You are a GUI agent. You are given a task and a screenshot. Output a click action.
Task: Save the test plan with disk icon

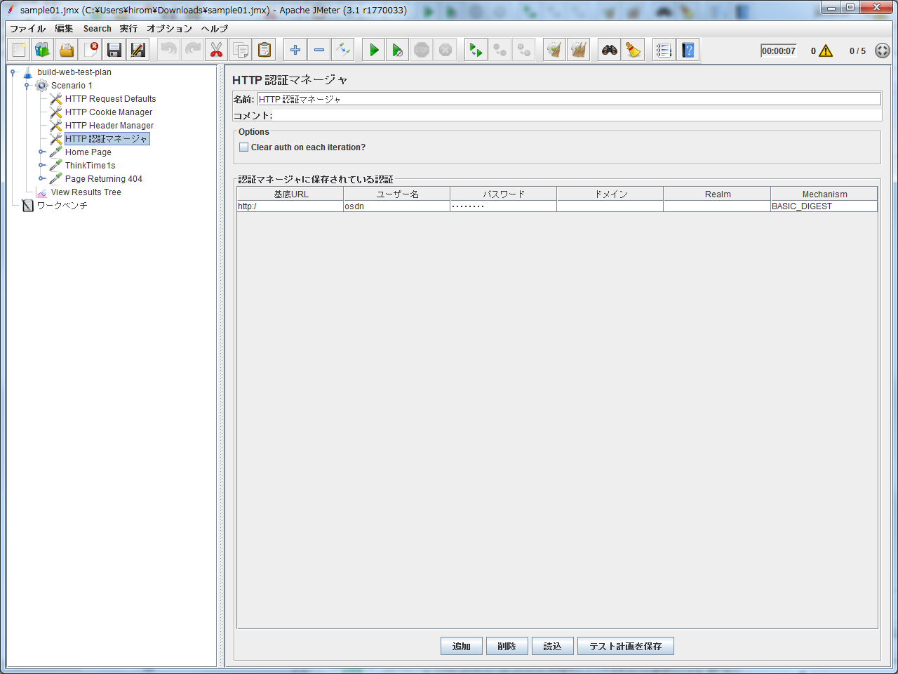(114, 50)
